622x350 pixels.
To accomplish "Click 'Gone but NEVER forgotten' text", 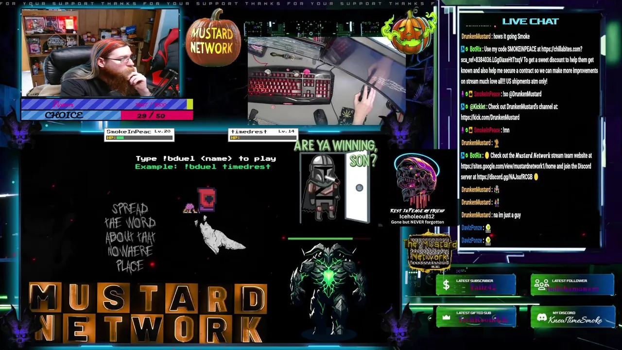I will pyautogui.click(x=417, y=222).
